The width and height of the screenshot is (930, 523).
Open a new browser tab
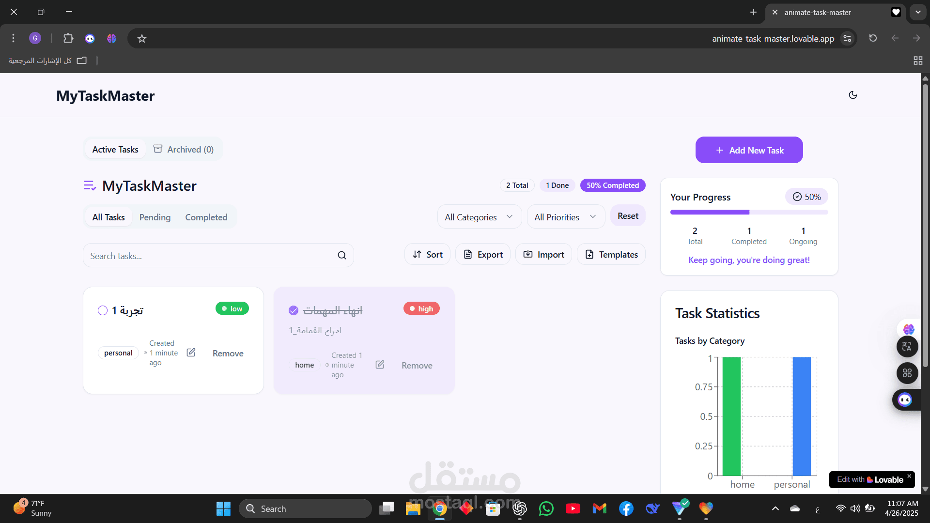pyautogui.click(x=753, y=12)
